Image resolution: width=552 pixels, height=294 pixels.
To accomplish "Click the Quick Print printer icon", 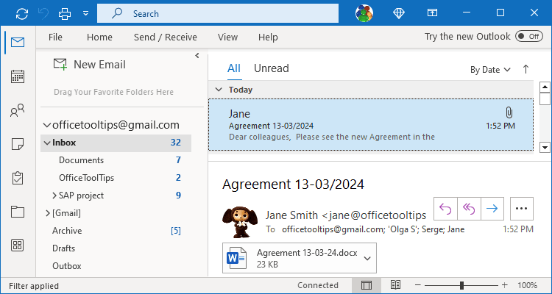I will coord(65,14).
